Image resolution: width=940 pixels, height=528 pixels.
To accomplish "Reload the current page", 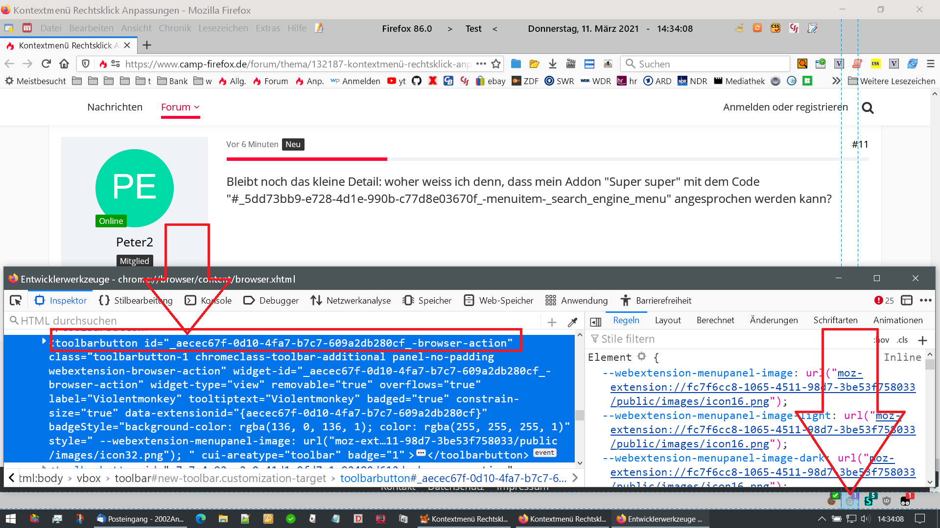I will (x=46, y=64).
